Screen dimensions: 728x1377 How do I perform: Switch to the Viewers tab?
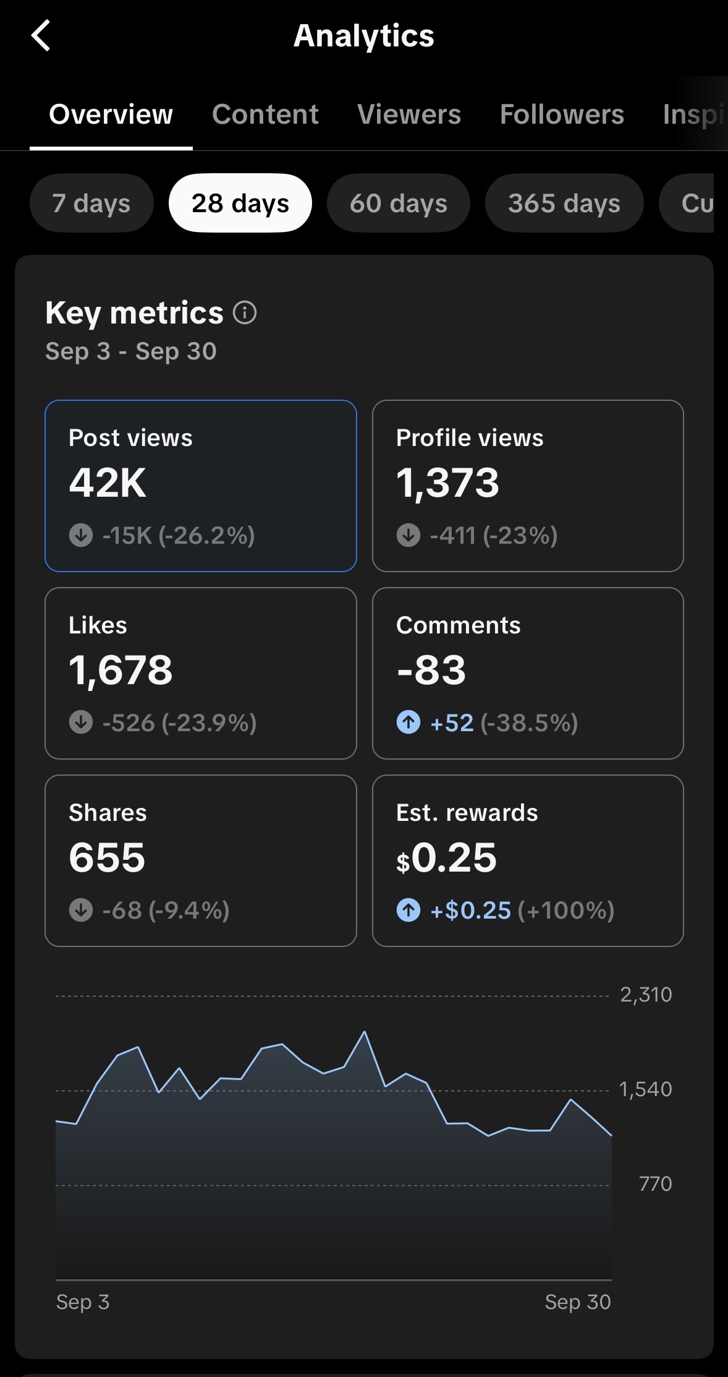[x=409, y=114]
